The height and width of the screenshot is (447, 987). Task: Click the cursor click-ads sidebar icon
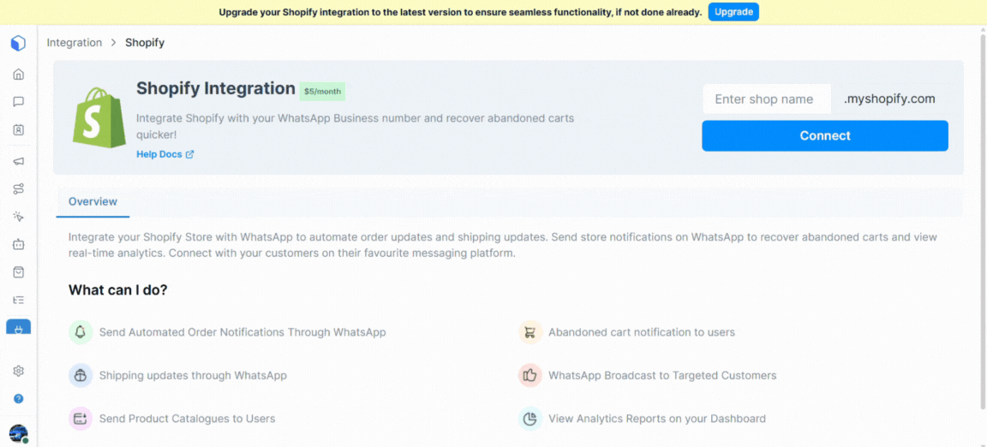coord(18,217)
